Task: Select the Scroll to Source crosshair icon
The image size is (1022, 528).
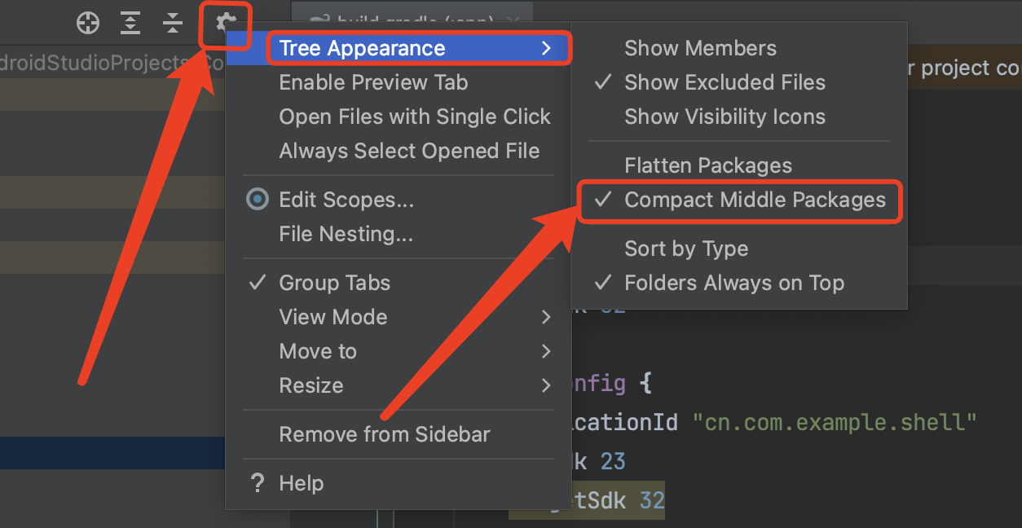Action: (87, 23)
